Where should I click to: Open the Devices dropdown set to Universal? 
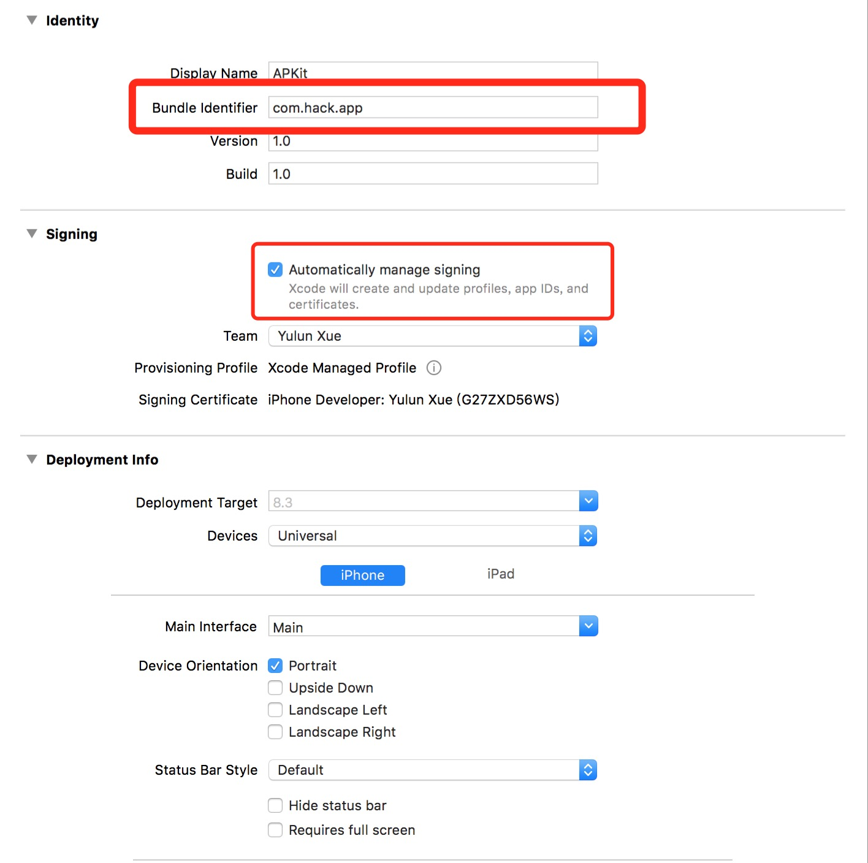pos(433,536)
